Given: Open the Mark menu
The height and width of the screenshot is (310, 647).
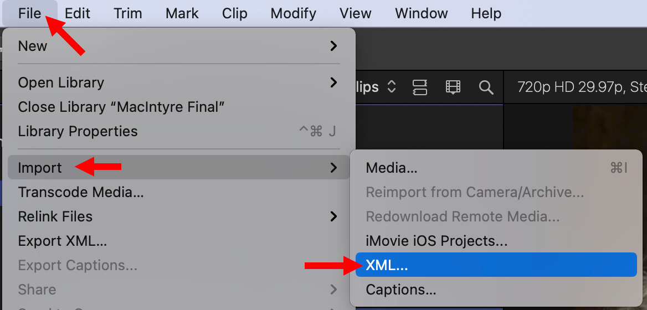Looking at the screenshot, I should (x=182, y=13).
